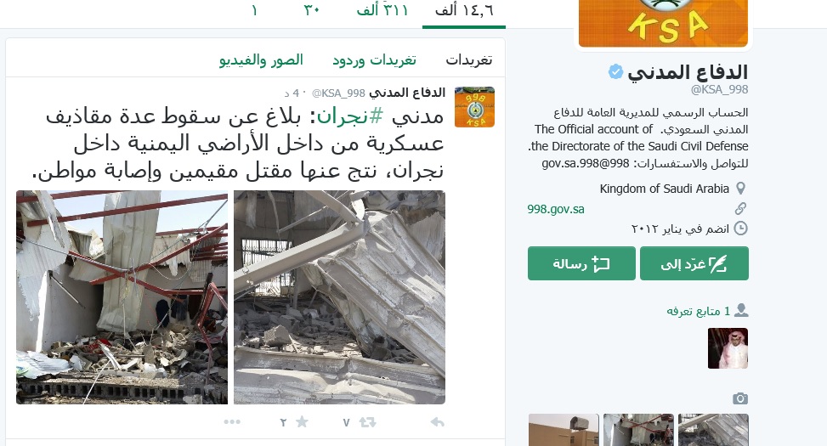Click the link chain icon beside 998.gov.sa
Image resolution: width=827 pixels, height=446 pixels.
[x=740, y=208]
